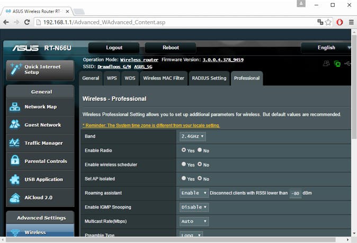Click the USB Application puzzle icon

tap(15, 179)
